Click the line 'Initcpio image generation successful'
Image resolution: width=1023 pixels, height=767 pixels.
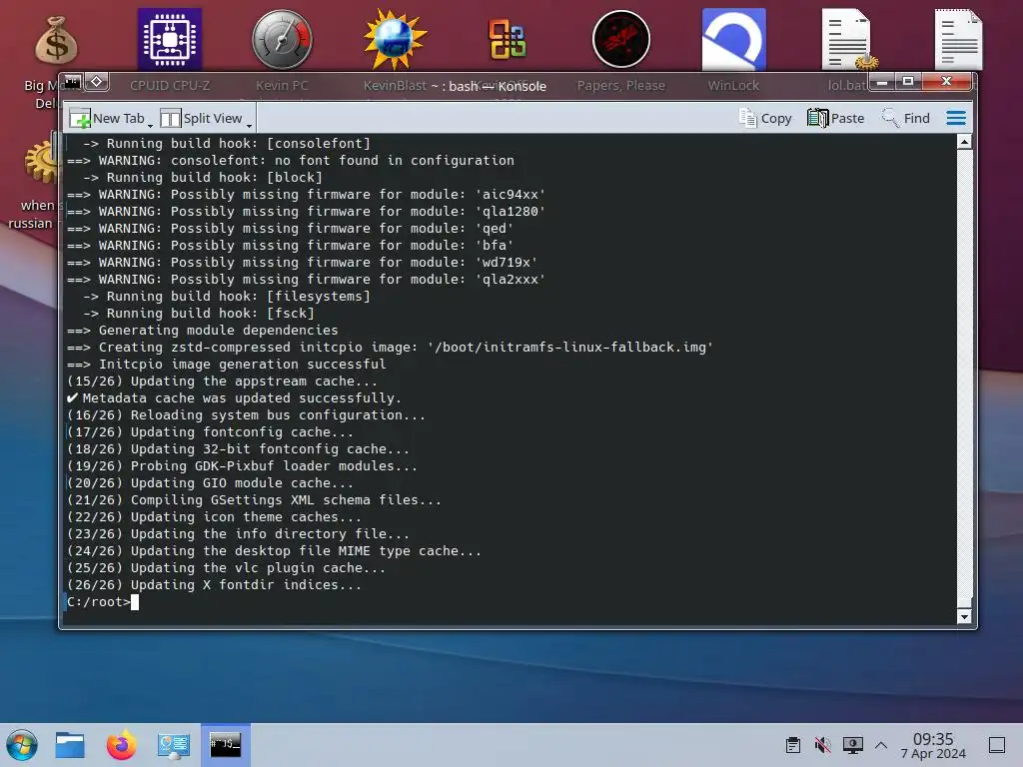tap(226, 364)
